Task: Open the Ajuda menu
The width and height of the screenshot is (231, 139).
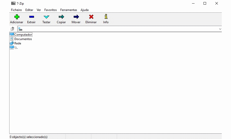Action: (x=84, y=10)
